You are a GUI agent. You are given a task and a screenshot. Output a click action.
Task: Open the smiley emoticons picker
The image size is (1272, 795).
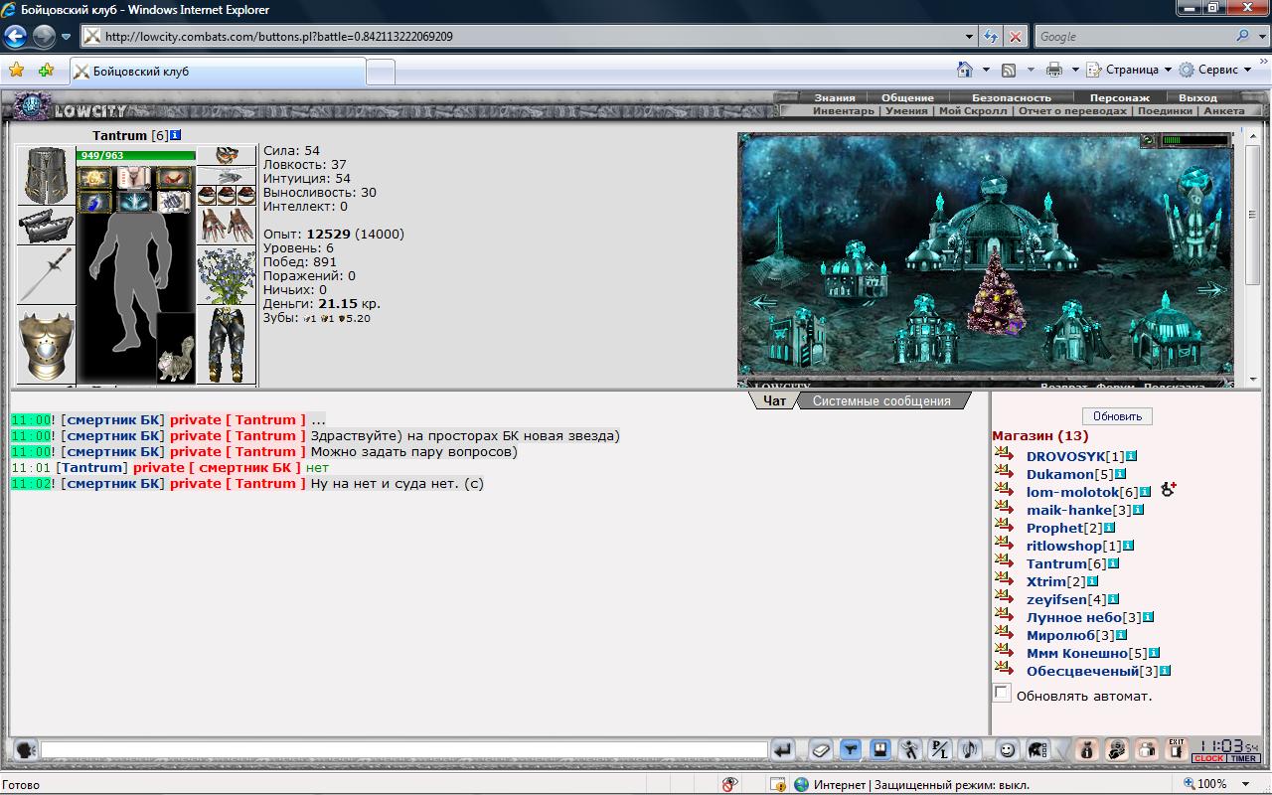click(x=1007, y=750)
